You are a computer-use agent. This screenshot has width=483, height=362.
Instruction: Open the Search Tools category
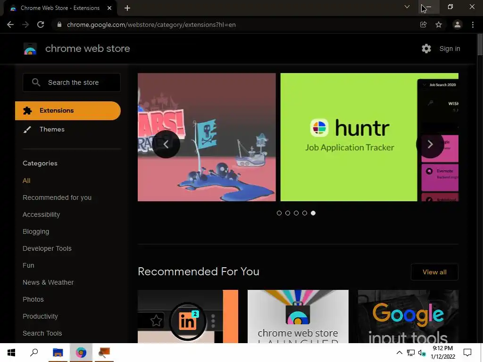[42, 333]
